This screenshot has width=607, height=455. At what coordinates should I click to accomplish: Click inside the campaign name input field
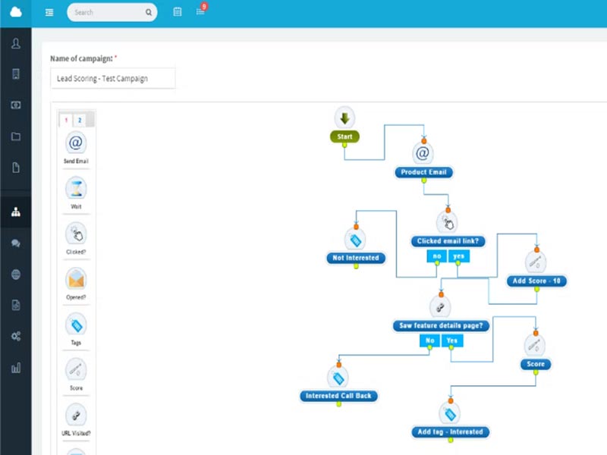pos(112,78)
